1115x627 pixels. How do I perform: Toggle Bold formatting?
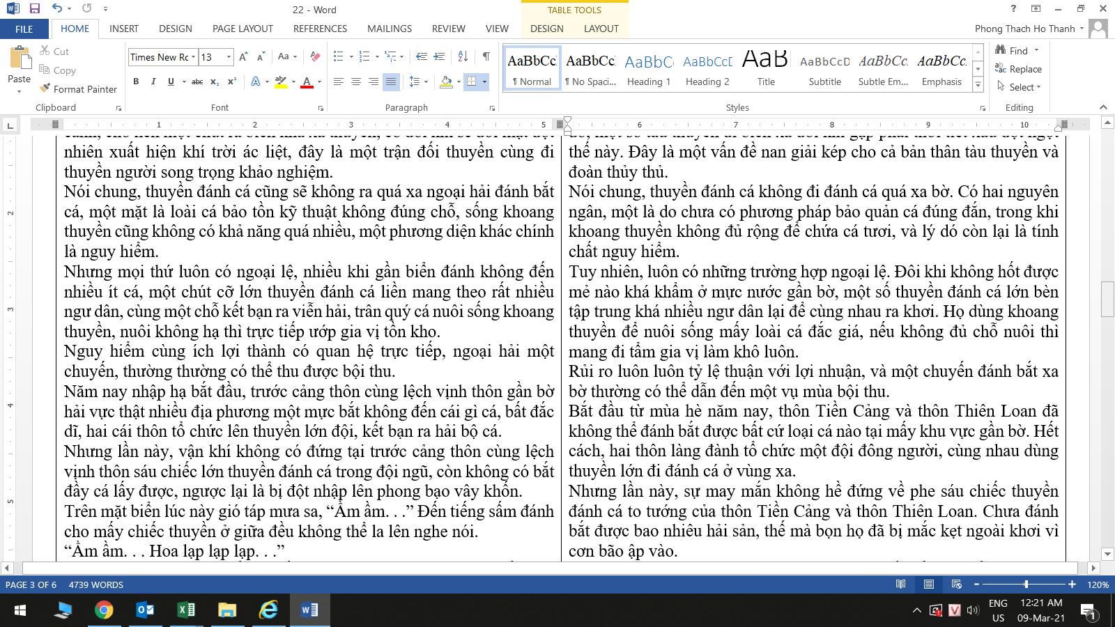click(136, 82)
